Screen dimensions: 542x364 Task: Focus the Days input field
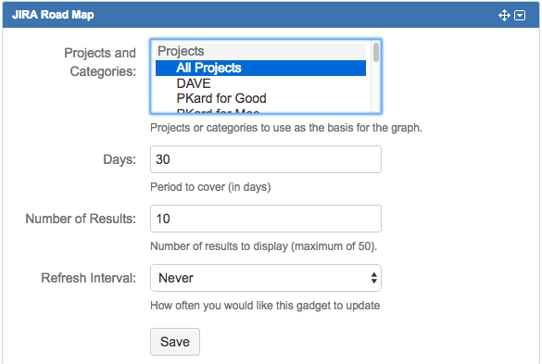(266, 159)
